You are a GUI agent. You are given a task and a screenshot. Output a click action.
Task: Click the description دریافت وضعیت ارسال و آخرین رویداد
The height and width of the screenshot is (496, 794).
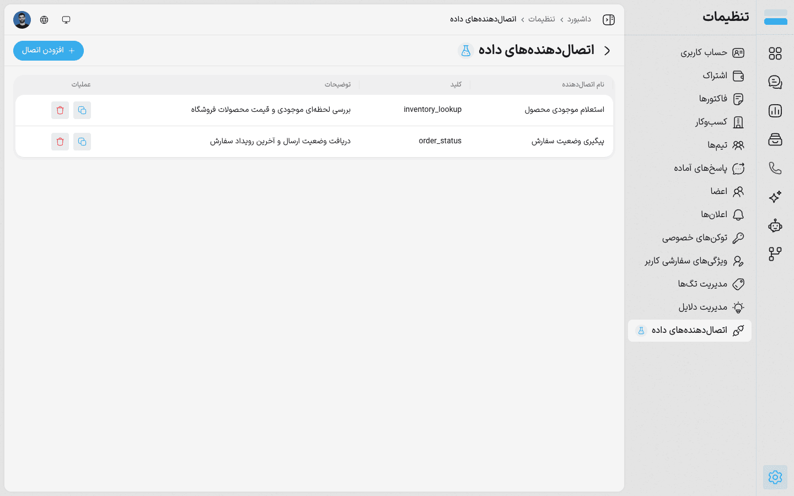click(x=280, y=141)
